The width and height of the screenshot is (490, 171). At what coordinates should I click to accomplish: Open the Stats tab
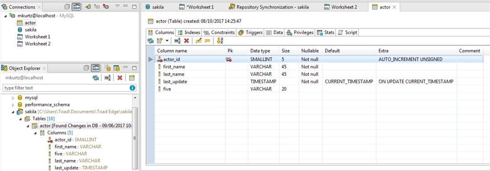(326, 32)
